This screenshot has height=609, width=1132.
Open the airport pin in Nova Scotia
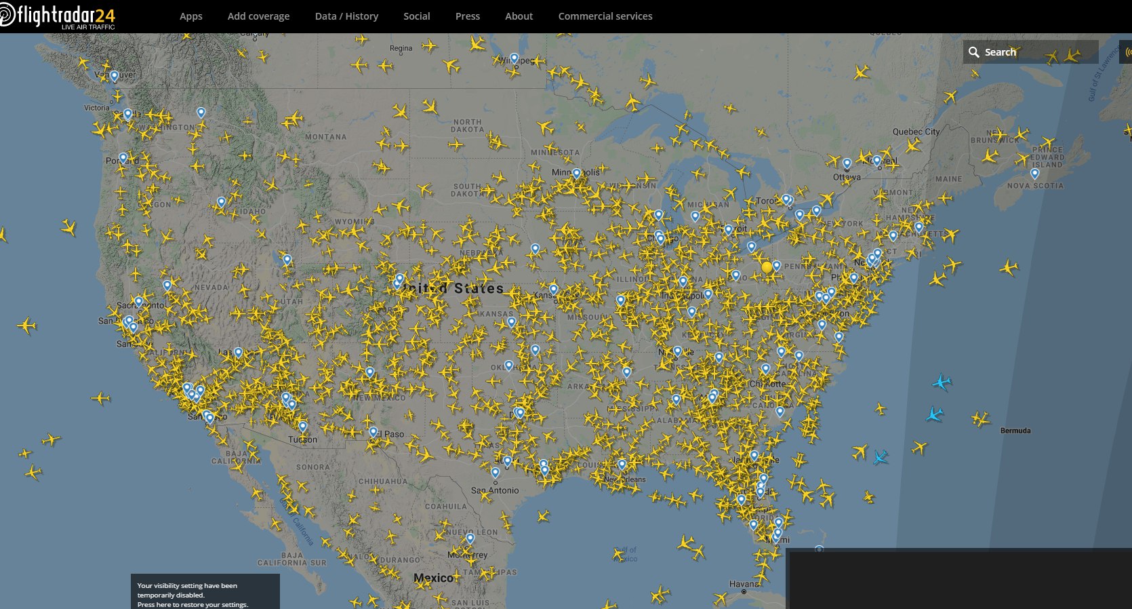(x=1034, y=174)
